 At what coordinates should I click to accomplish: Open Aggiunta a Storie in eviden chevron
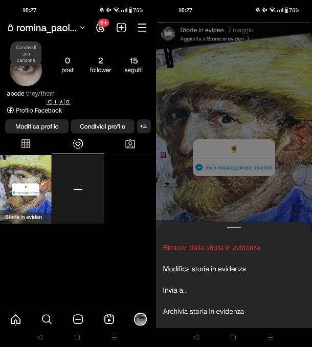tap(248, 39)
